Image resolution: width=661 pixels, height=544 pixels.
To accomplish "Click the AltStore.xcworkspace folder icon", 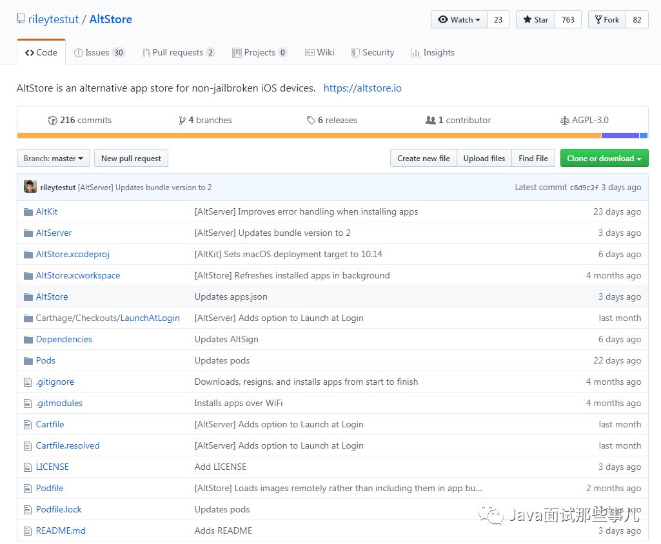I will point(28,276).
